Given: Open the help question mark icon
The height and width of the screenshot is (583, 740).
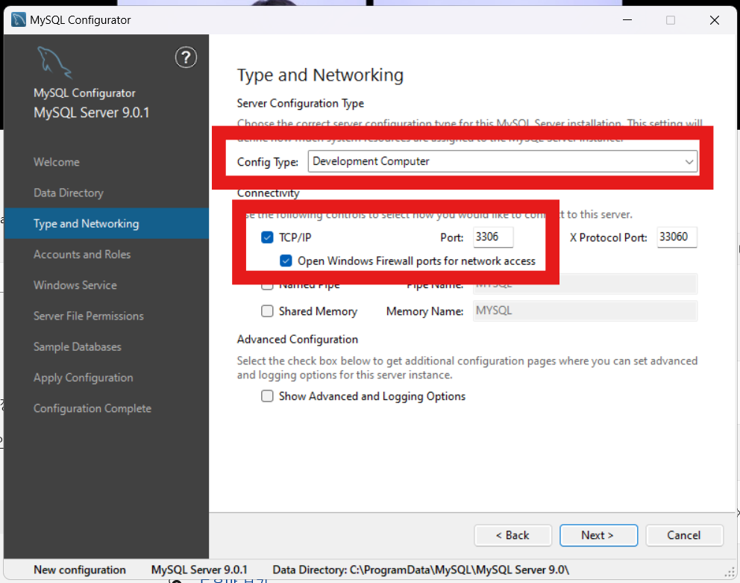Looking at the screenshot, I should click(186, 57).
